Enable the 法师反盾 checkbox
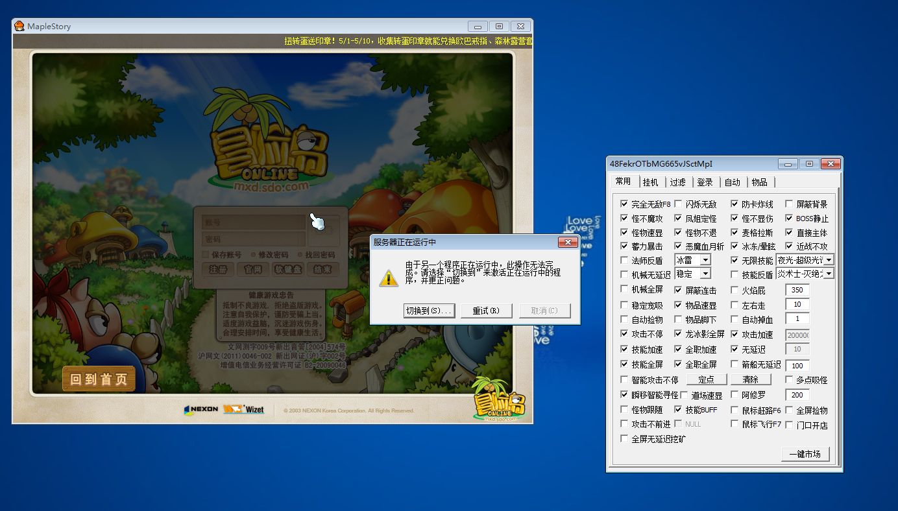Image resolution: width=898 pixels, height=511 pixels. (x=624, y=261)
